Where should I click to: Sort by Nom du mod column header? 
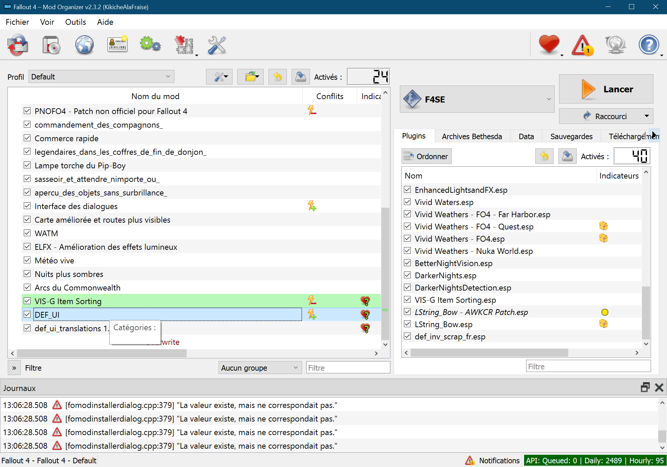(x=155, y=96)
